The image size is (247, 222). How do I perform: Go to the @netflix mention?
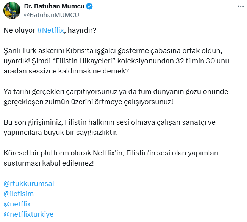click(x=17, y=204)
